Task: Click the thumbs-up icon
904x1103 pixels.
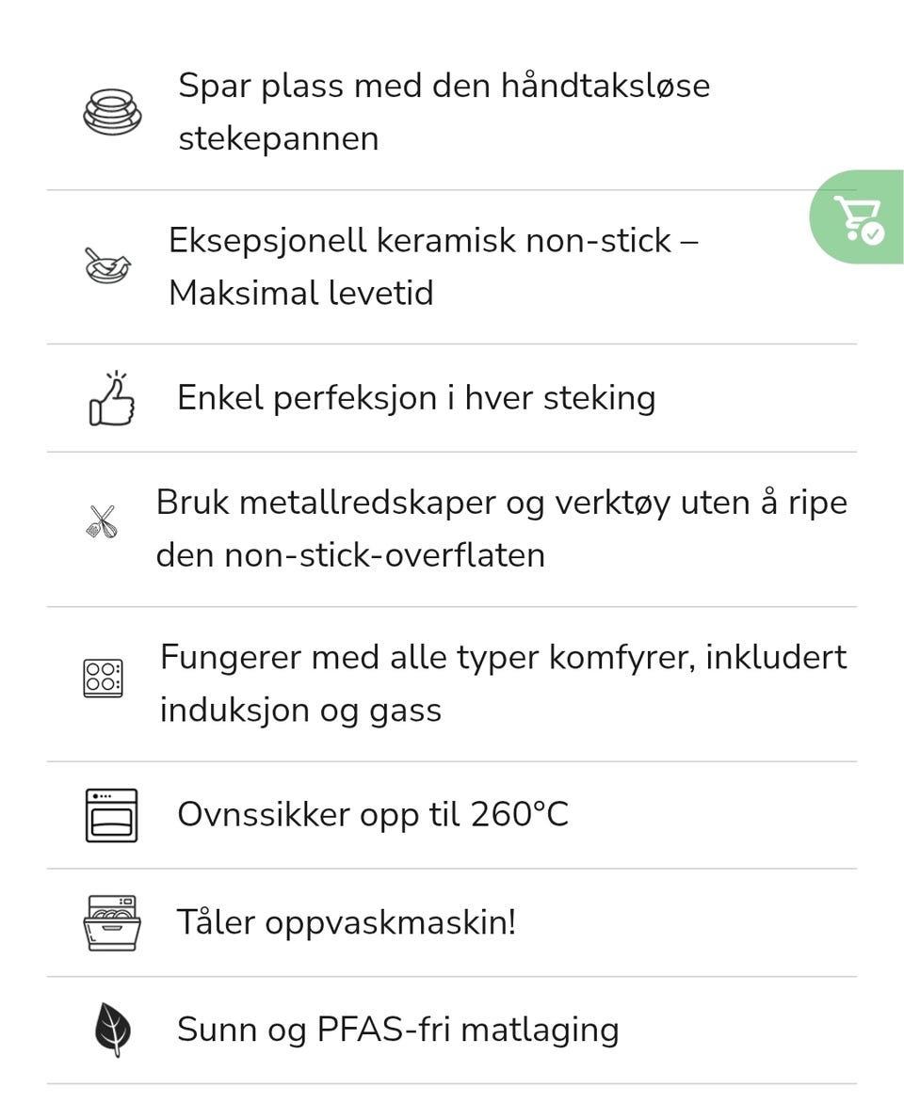Action: pos(112,398)
